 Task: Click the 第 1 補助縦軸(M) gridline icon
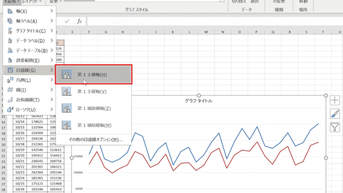pos(66,125)
